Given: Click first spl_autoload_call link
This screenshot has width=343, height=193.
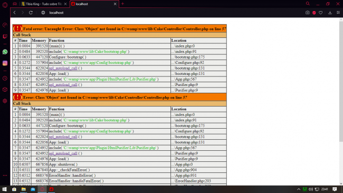Looking at the screenshot, I should coord(63,68).
